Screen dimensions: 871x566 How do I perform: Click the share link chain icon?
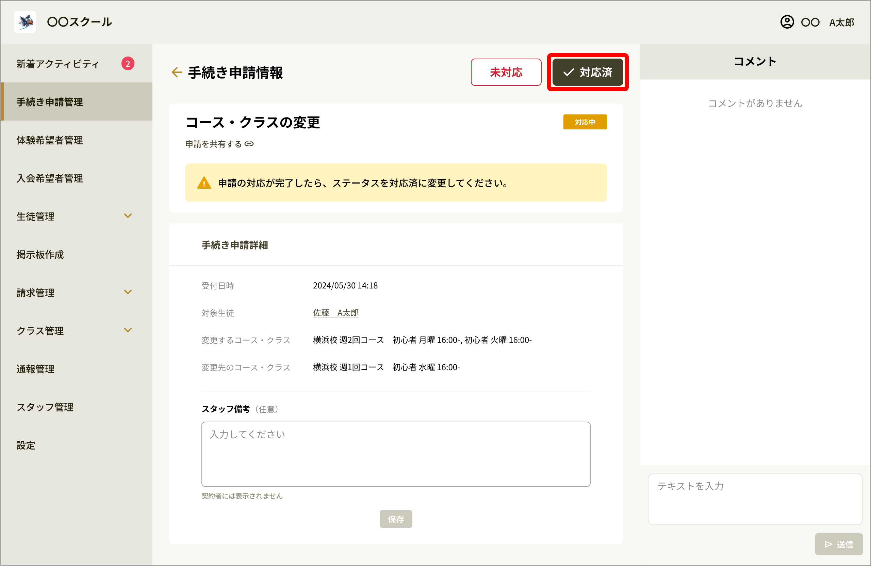pos(249,144)
